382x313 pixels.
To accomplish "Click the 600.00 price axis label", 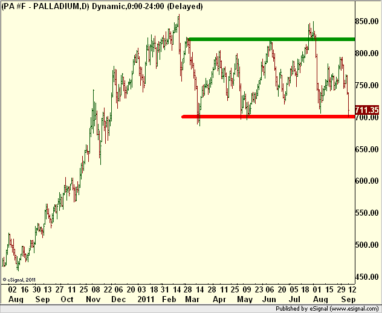I will 367,181.
